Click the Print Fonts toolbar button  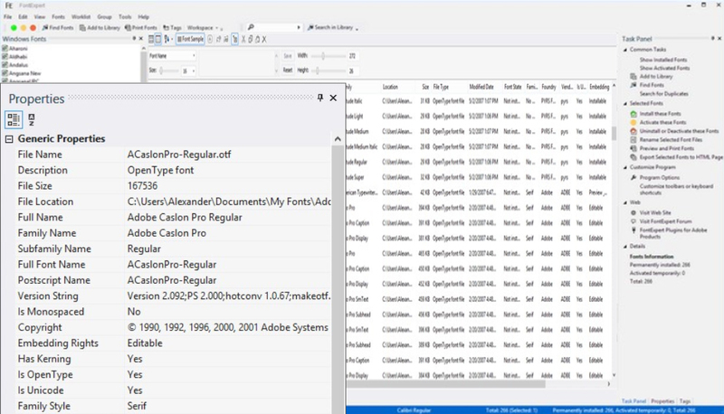[141, 28]
